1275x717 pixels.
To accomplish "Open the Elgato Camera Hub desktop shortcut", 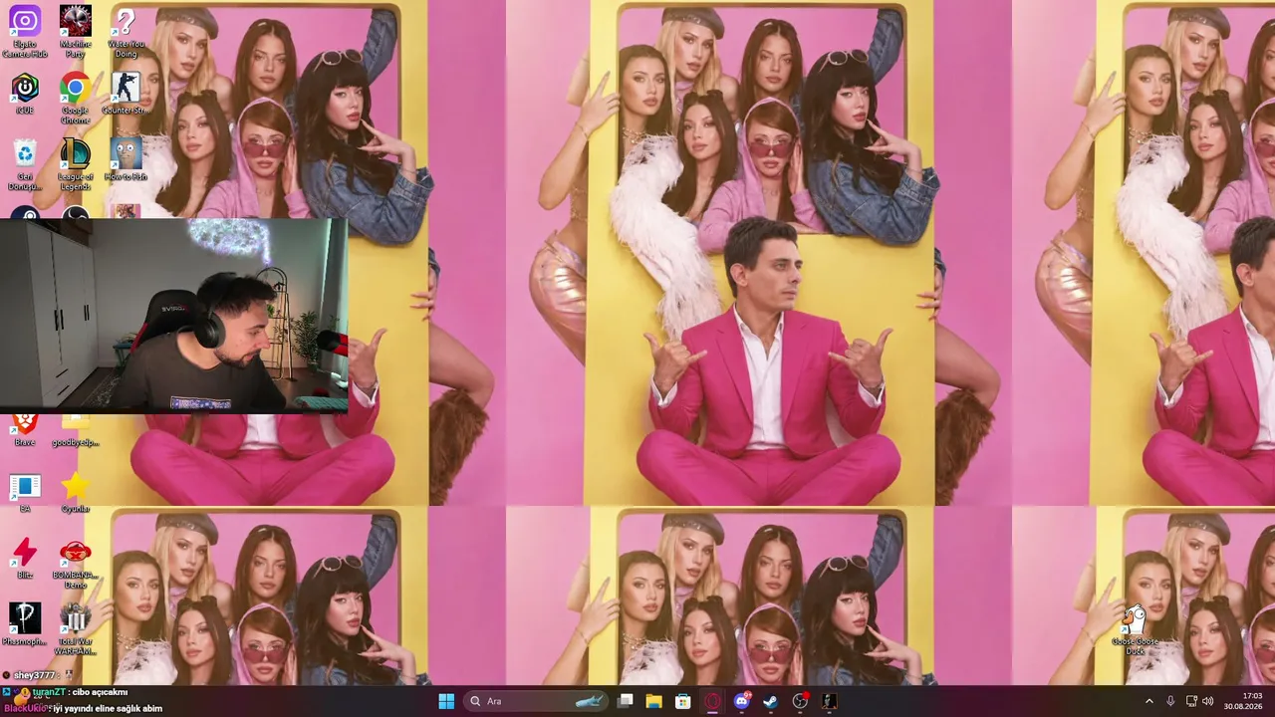I will [25, 31].
